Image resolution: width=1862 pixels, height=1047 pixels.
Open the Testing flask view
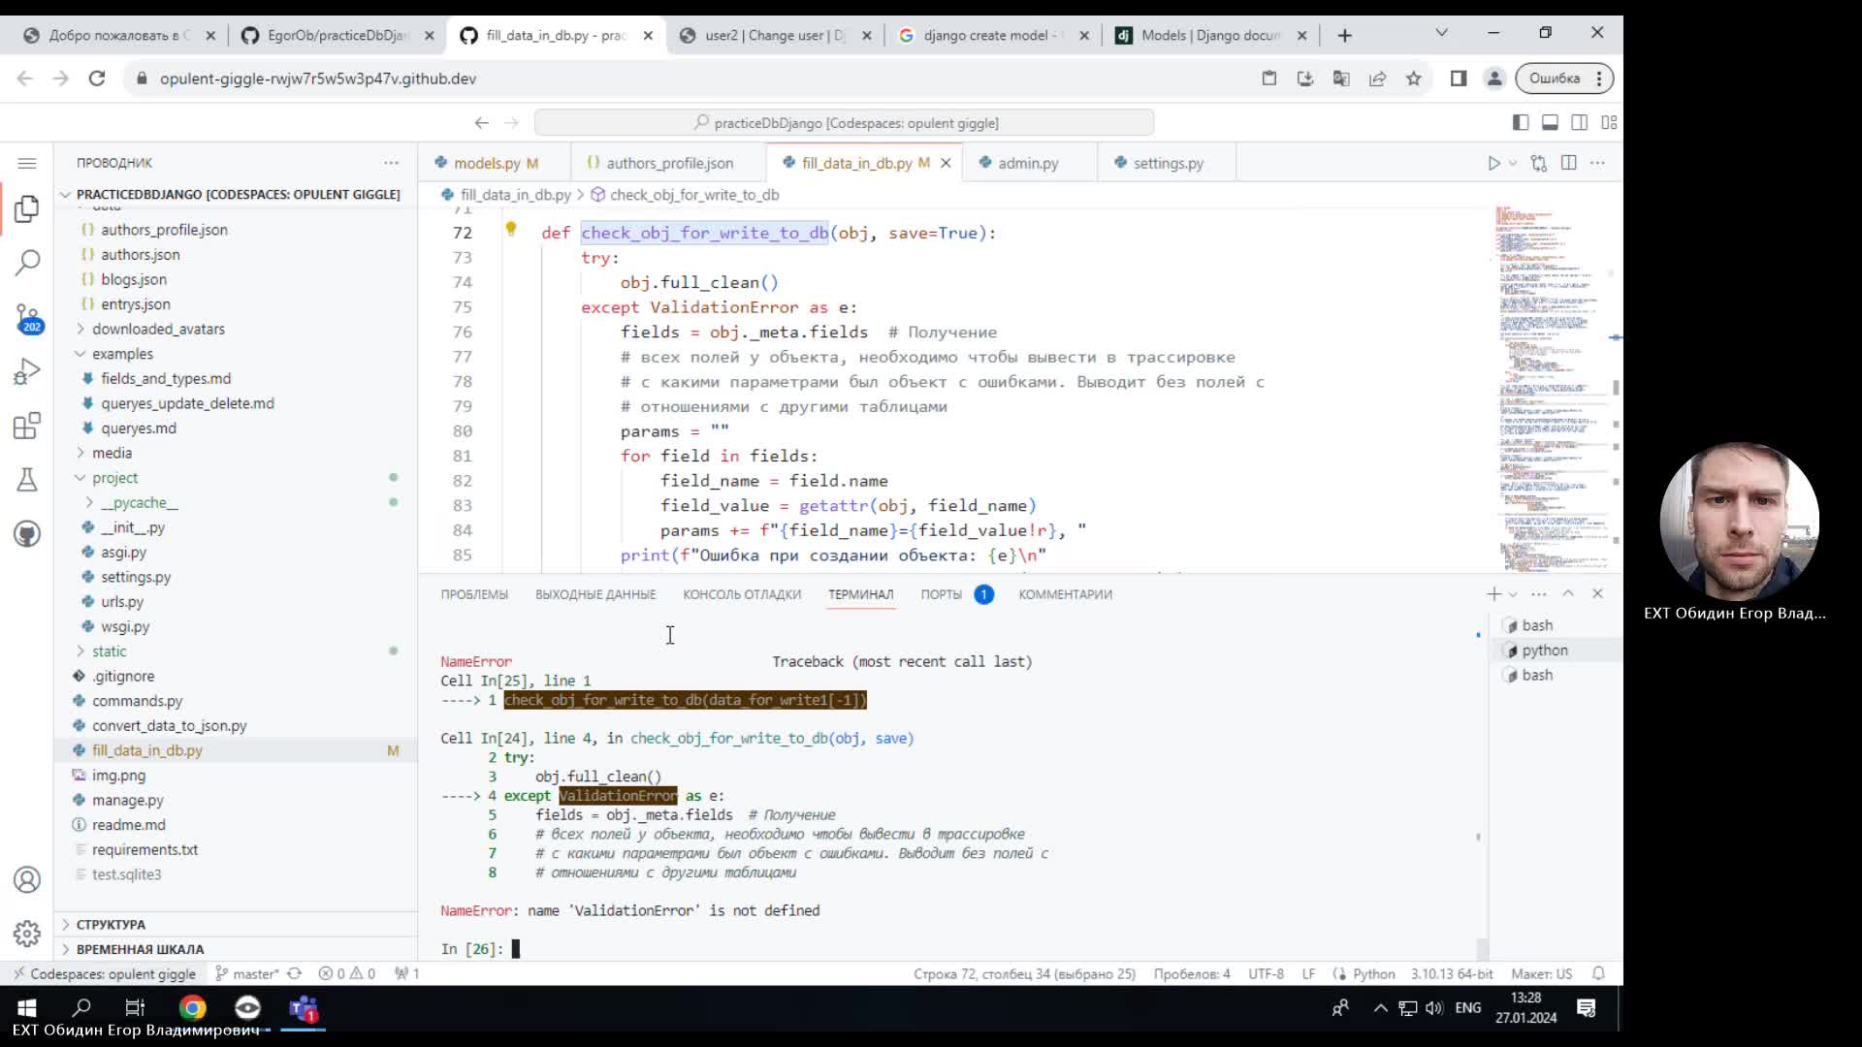click(x=27, y=480)
